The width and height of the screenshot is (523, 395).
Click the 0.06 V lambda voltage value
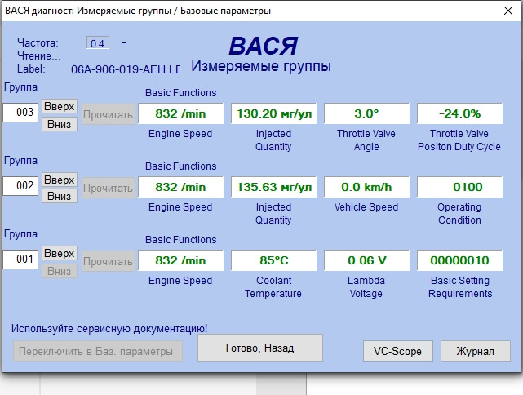[366, 260]
